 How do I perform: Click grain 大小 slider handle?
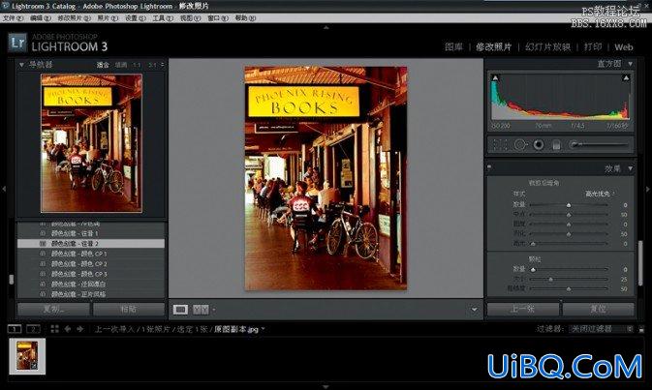tap(550, 279)
